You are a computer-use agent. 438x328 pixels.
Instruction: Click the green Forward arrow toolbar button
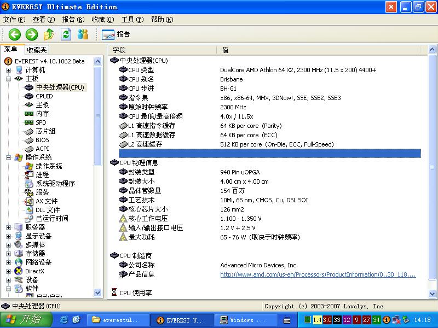pos(32,34)
